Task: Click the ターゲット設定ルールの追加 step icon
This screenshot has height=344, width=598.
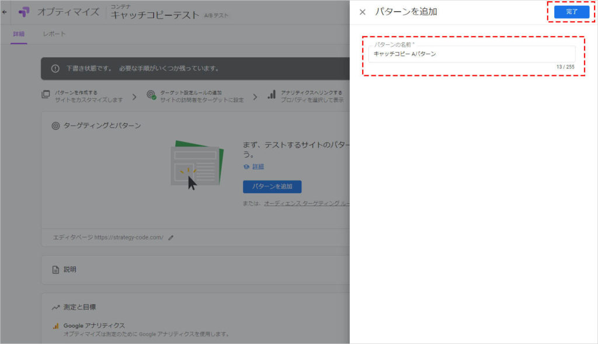Action: point(151,95)
